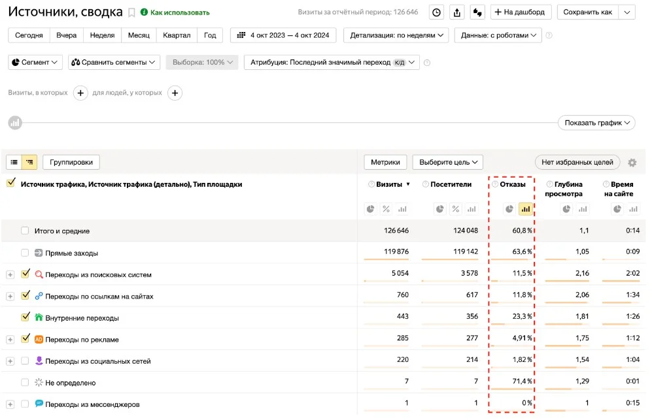
Task: Select bar chart icon under Время на сайте
Action: tap(633, 209)
